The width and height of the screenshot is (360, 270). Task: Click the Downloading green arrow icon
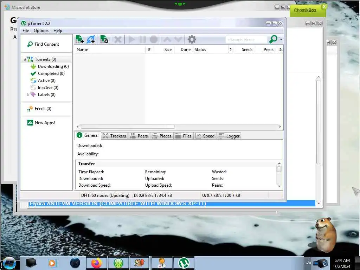tap(33, 66)
